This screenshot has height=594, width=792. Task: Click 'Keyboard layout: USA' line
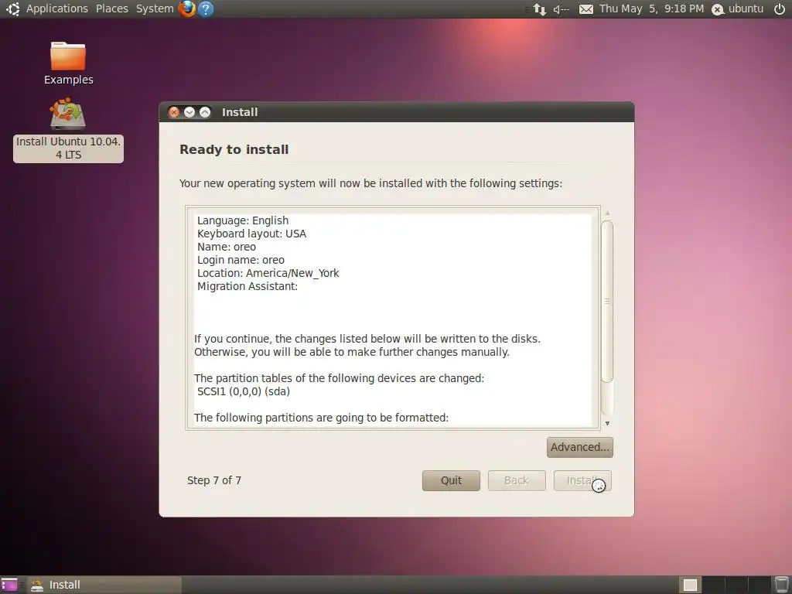tap(251, 234)
